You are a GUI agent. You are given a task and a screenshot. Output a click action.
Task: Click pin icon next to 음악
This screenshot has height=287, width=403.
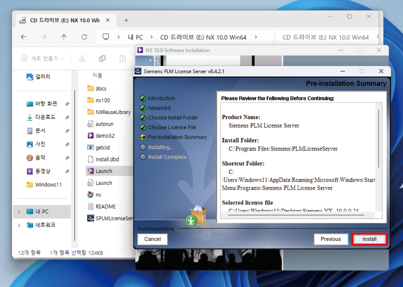click(x=67, y=157)
